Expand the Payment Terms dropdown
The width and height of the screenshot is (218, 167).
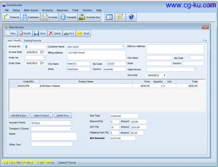(71, 123)
